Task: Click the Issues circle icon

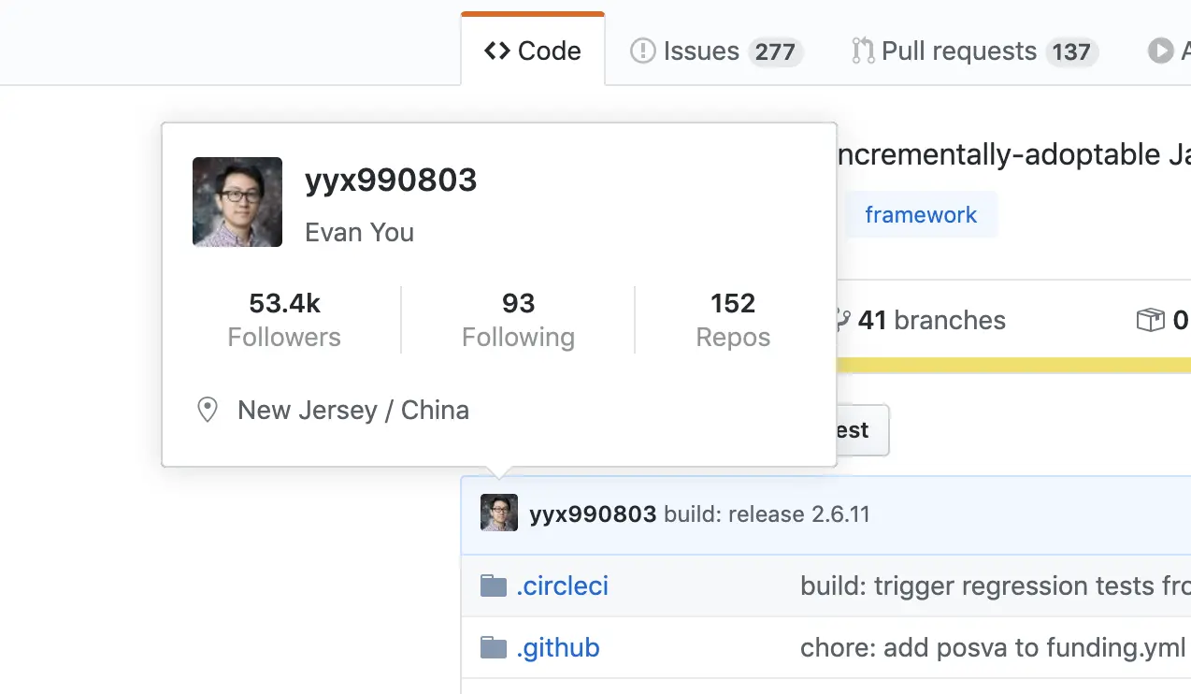Action: pyautogui.click(x=643, y=51)
